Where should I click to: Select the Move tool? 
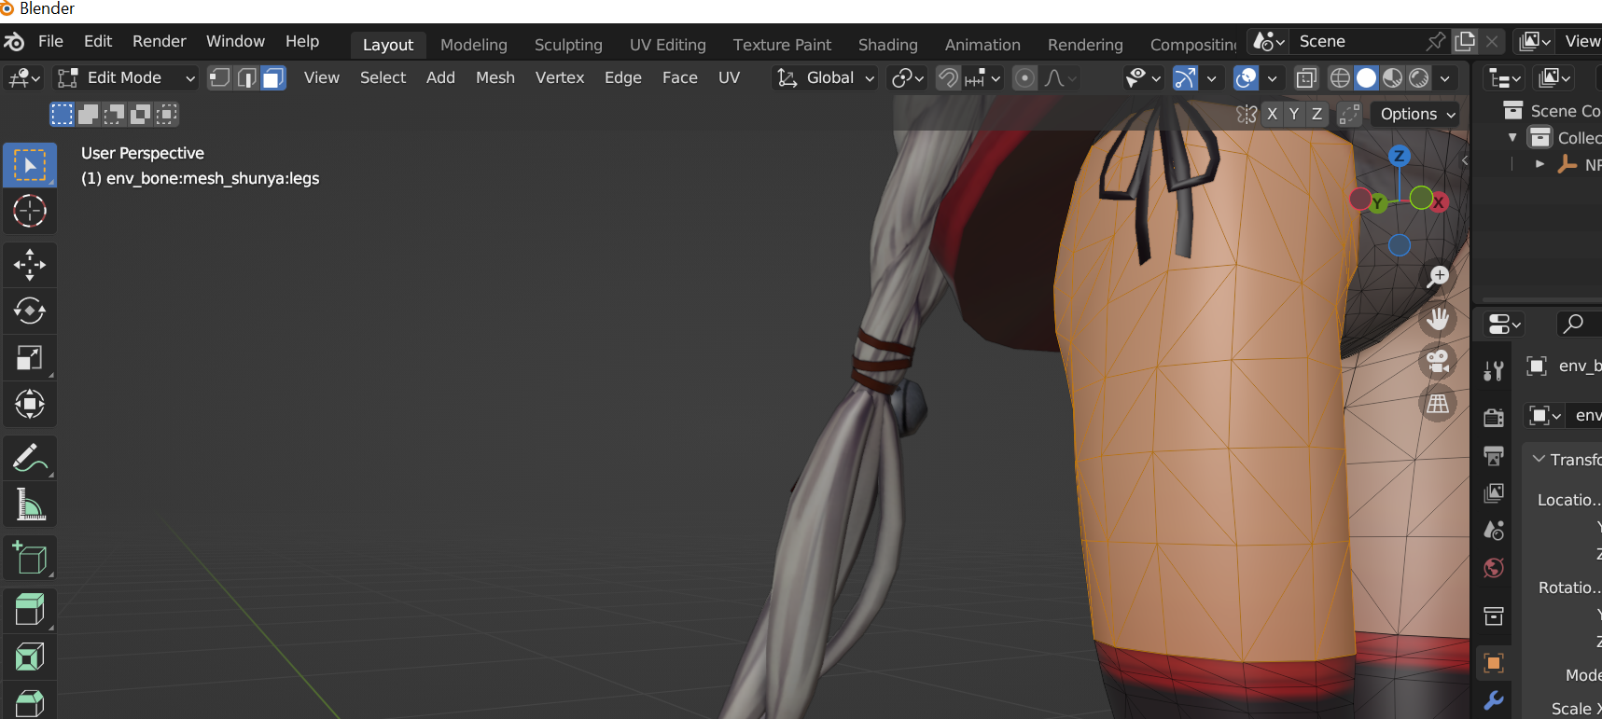(30, 265)
